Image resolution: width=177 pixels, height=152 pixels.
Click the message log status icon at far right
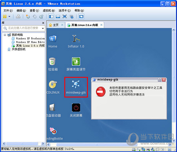pos(169,149)
